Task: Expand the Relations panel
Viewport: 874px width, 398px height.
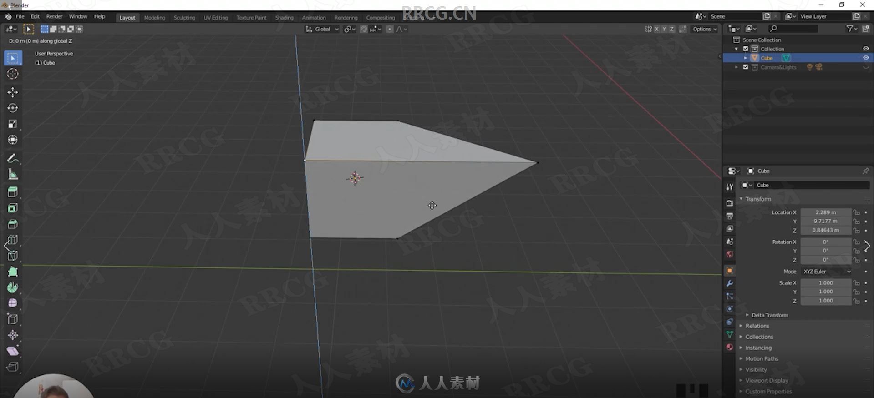Action: click(757, 326)
